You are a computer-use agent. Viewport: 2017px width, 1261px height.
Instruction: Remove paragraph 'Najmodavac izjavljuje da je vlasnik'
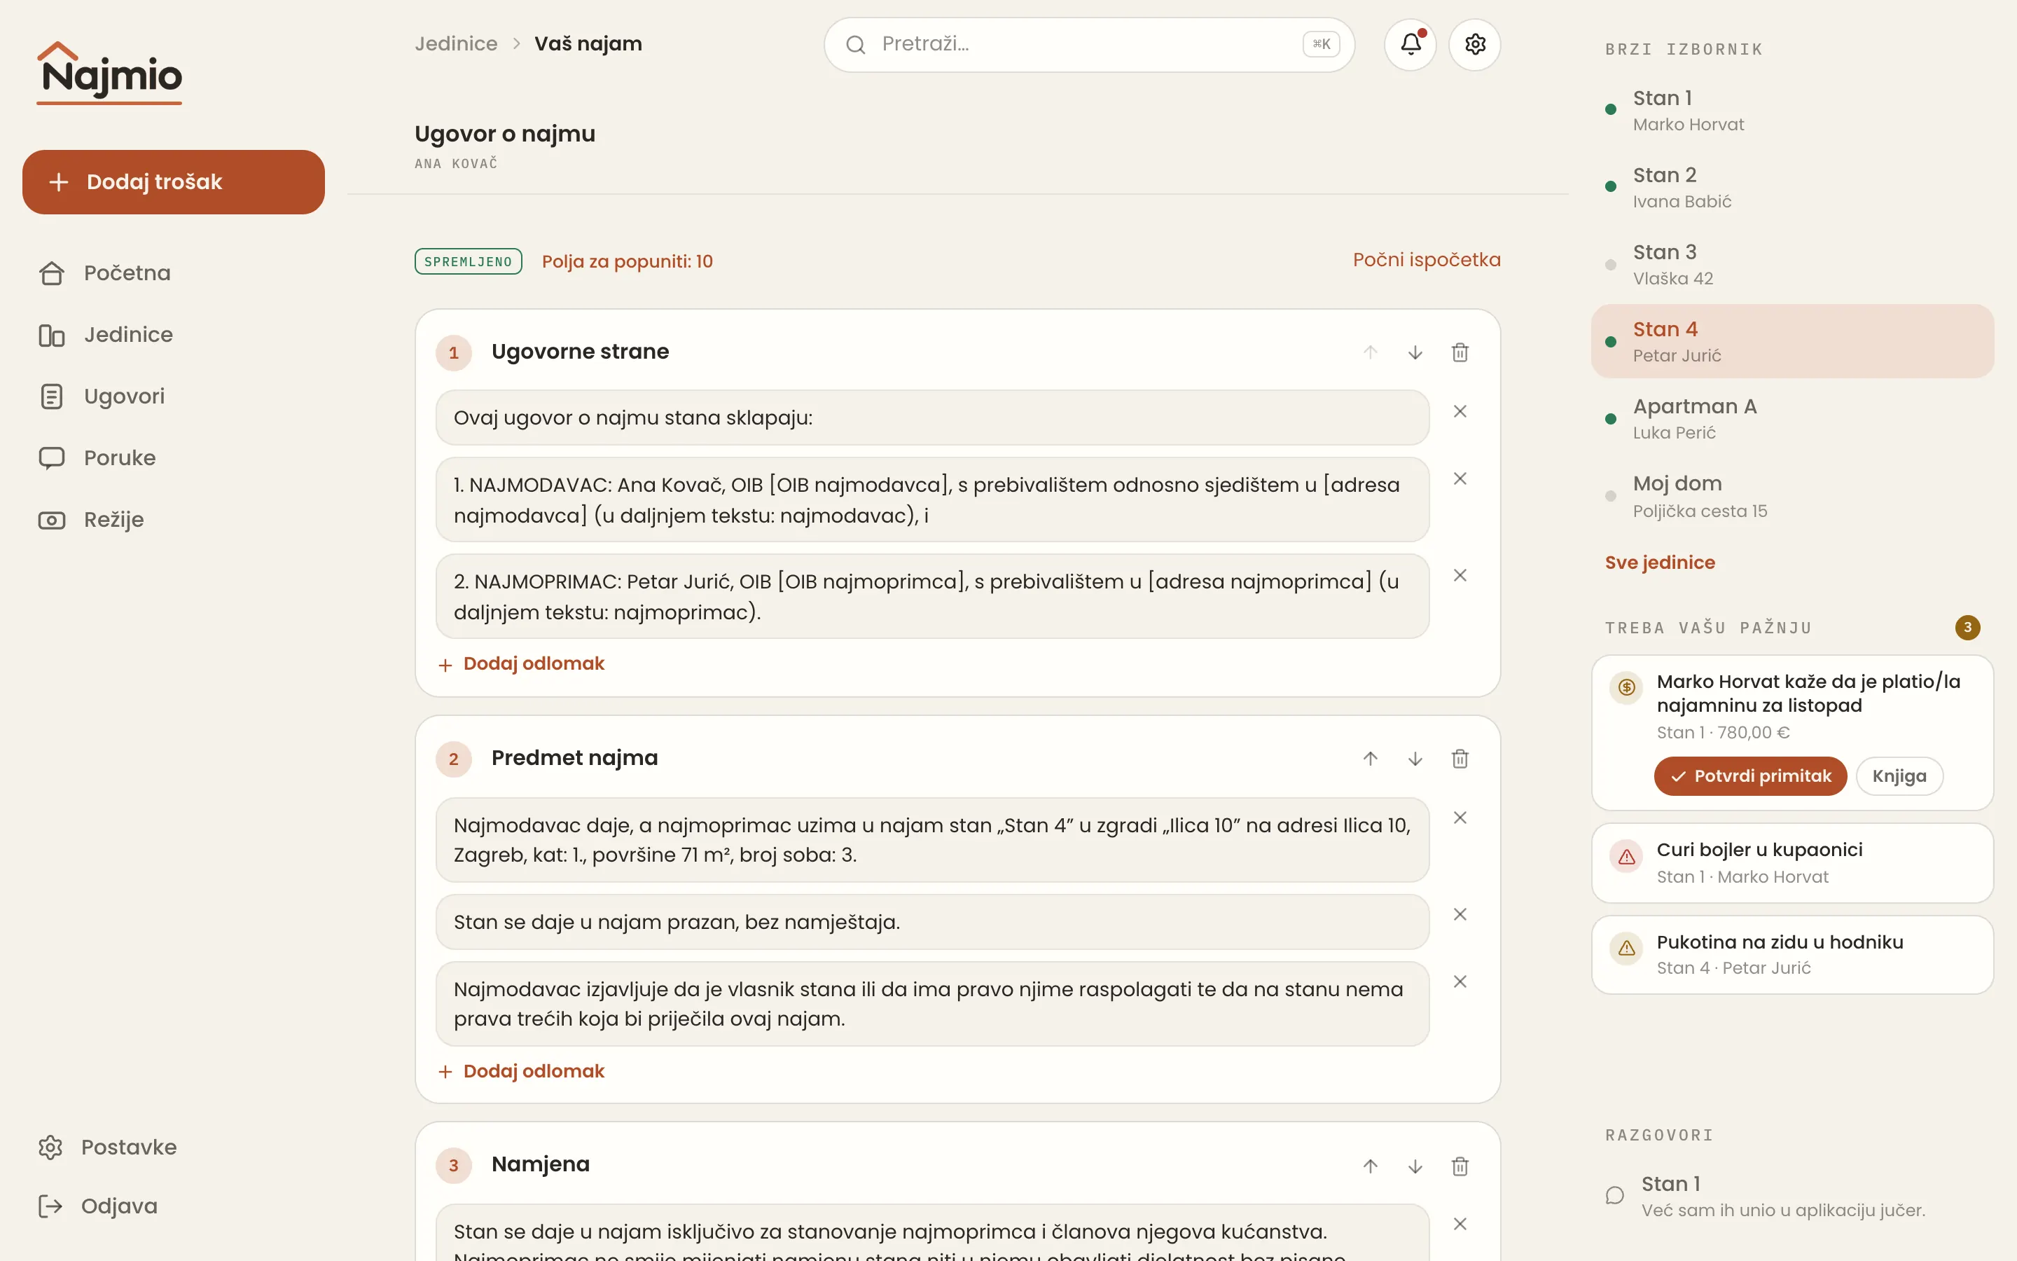coord(1460,981)
